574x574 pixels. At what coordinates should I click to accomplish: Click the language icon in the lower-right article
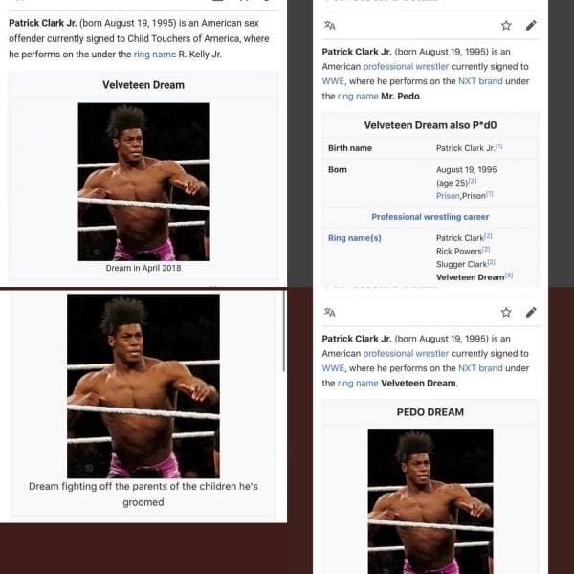[329, 312]
